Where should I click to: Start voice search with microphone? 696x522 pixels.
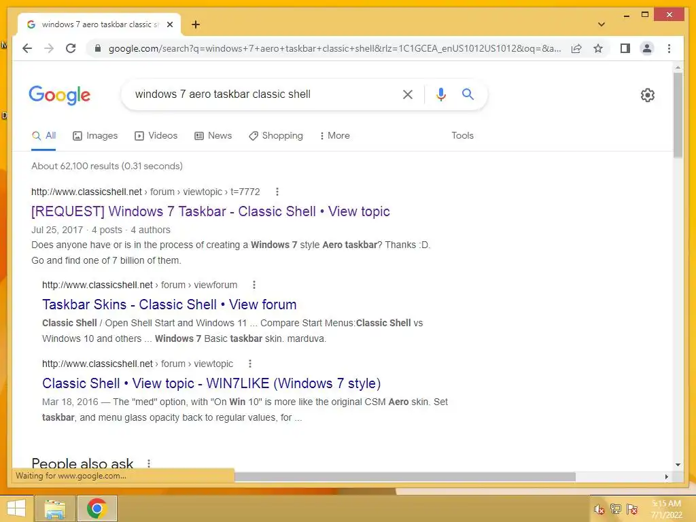point(440,94)
